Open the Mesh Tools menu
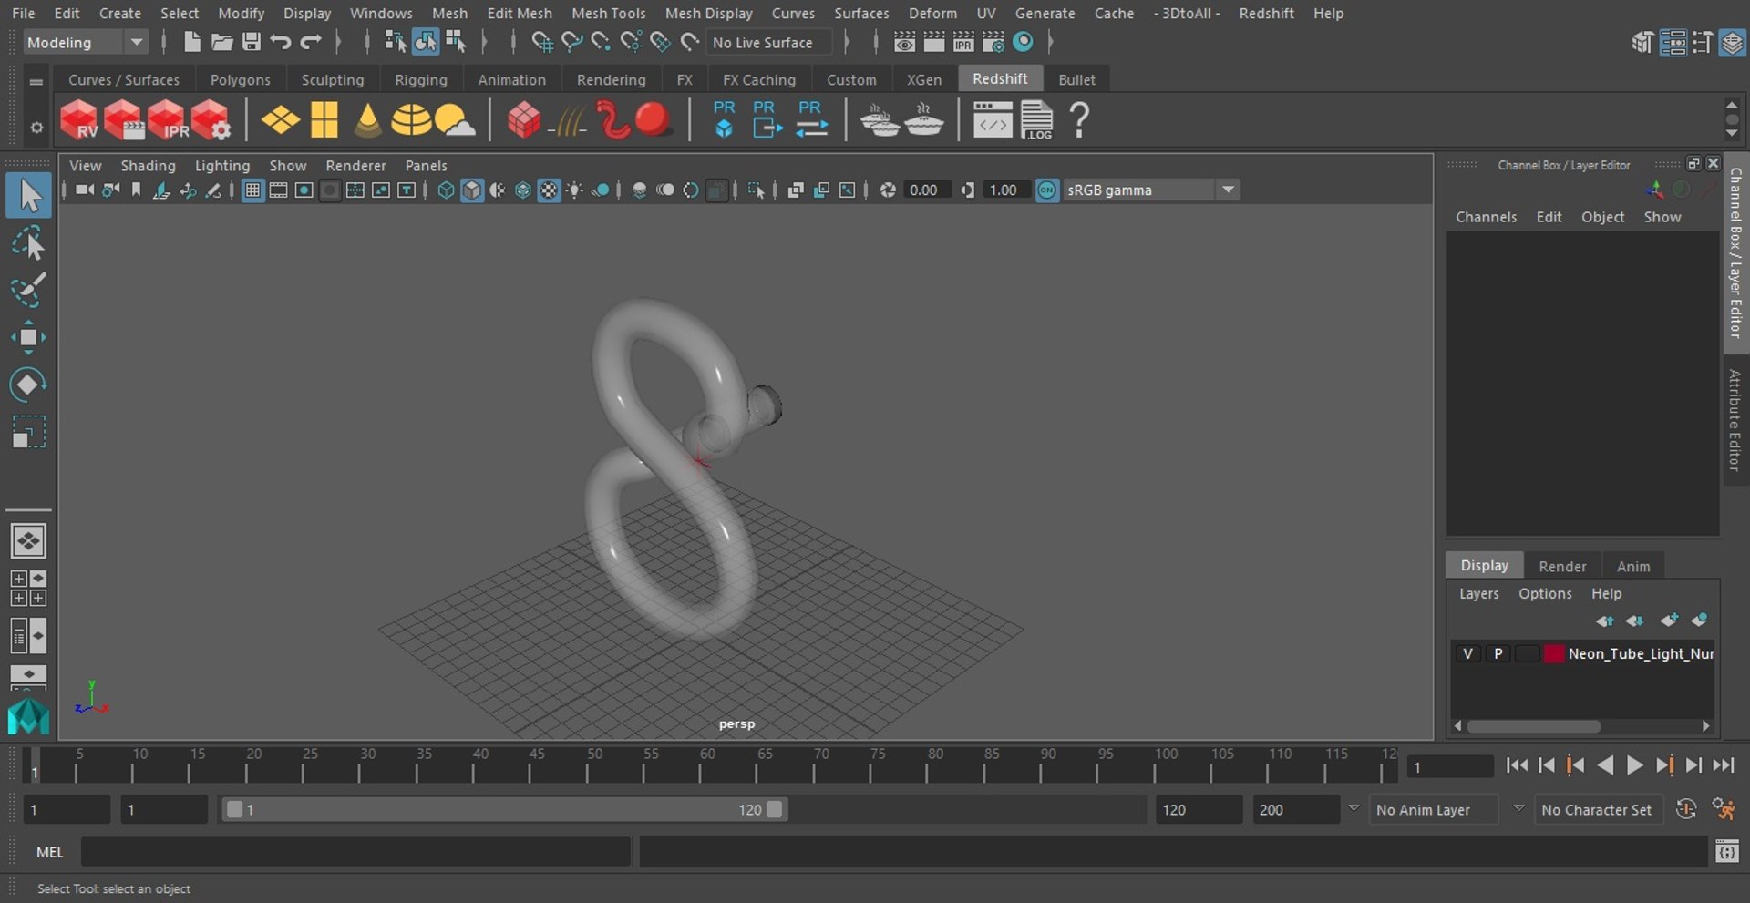1750x903 pixels. 608,14
